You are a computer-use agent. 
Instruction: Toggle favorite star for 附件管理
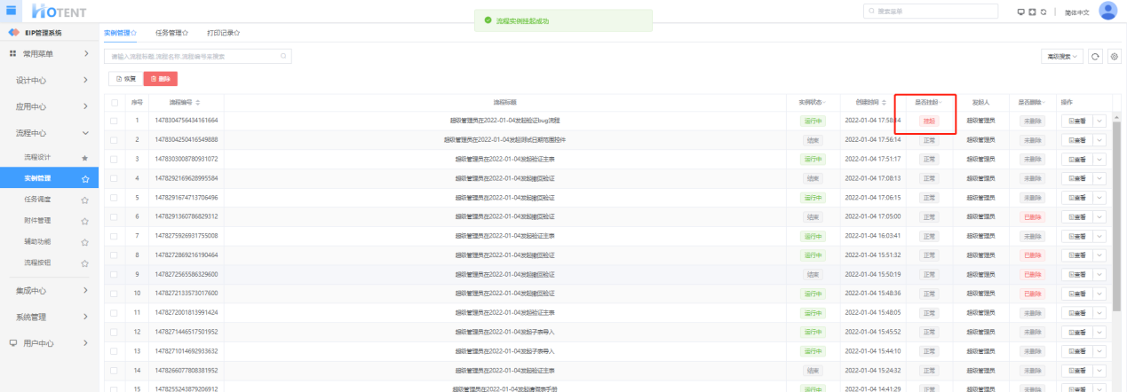[84, 221]
